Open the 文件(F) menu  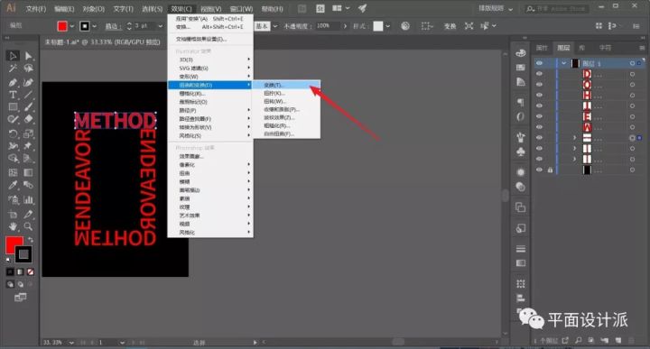(35, 8)
